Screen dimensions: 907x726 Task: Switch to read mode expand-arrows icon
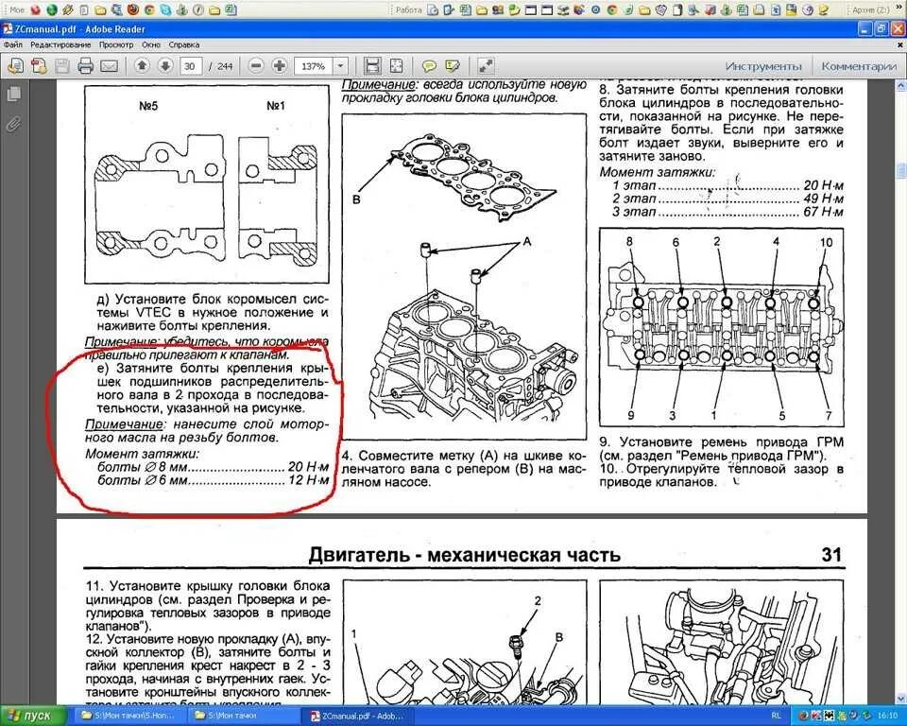(486, 66)
